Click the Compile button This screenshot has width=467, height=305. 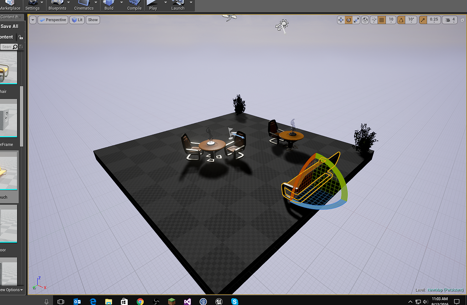[x=134, y=5]
